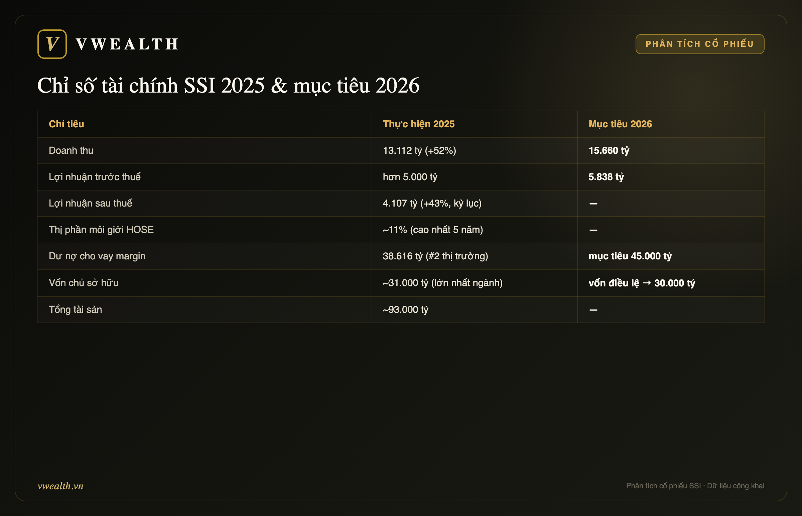
Task: Click the 'Phân tích cổ phiếu SSI · Dữ liệu công khai' footer
Action: pyautogui.click(x=695, y=486)
